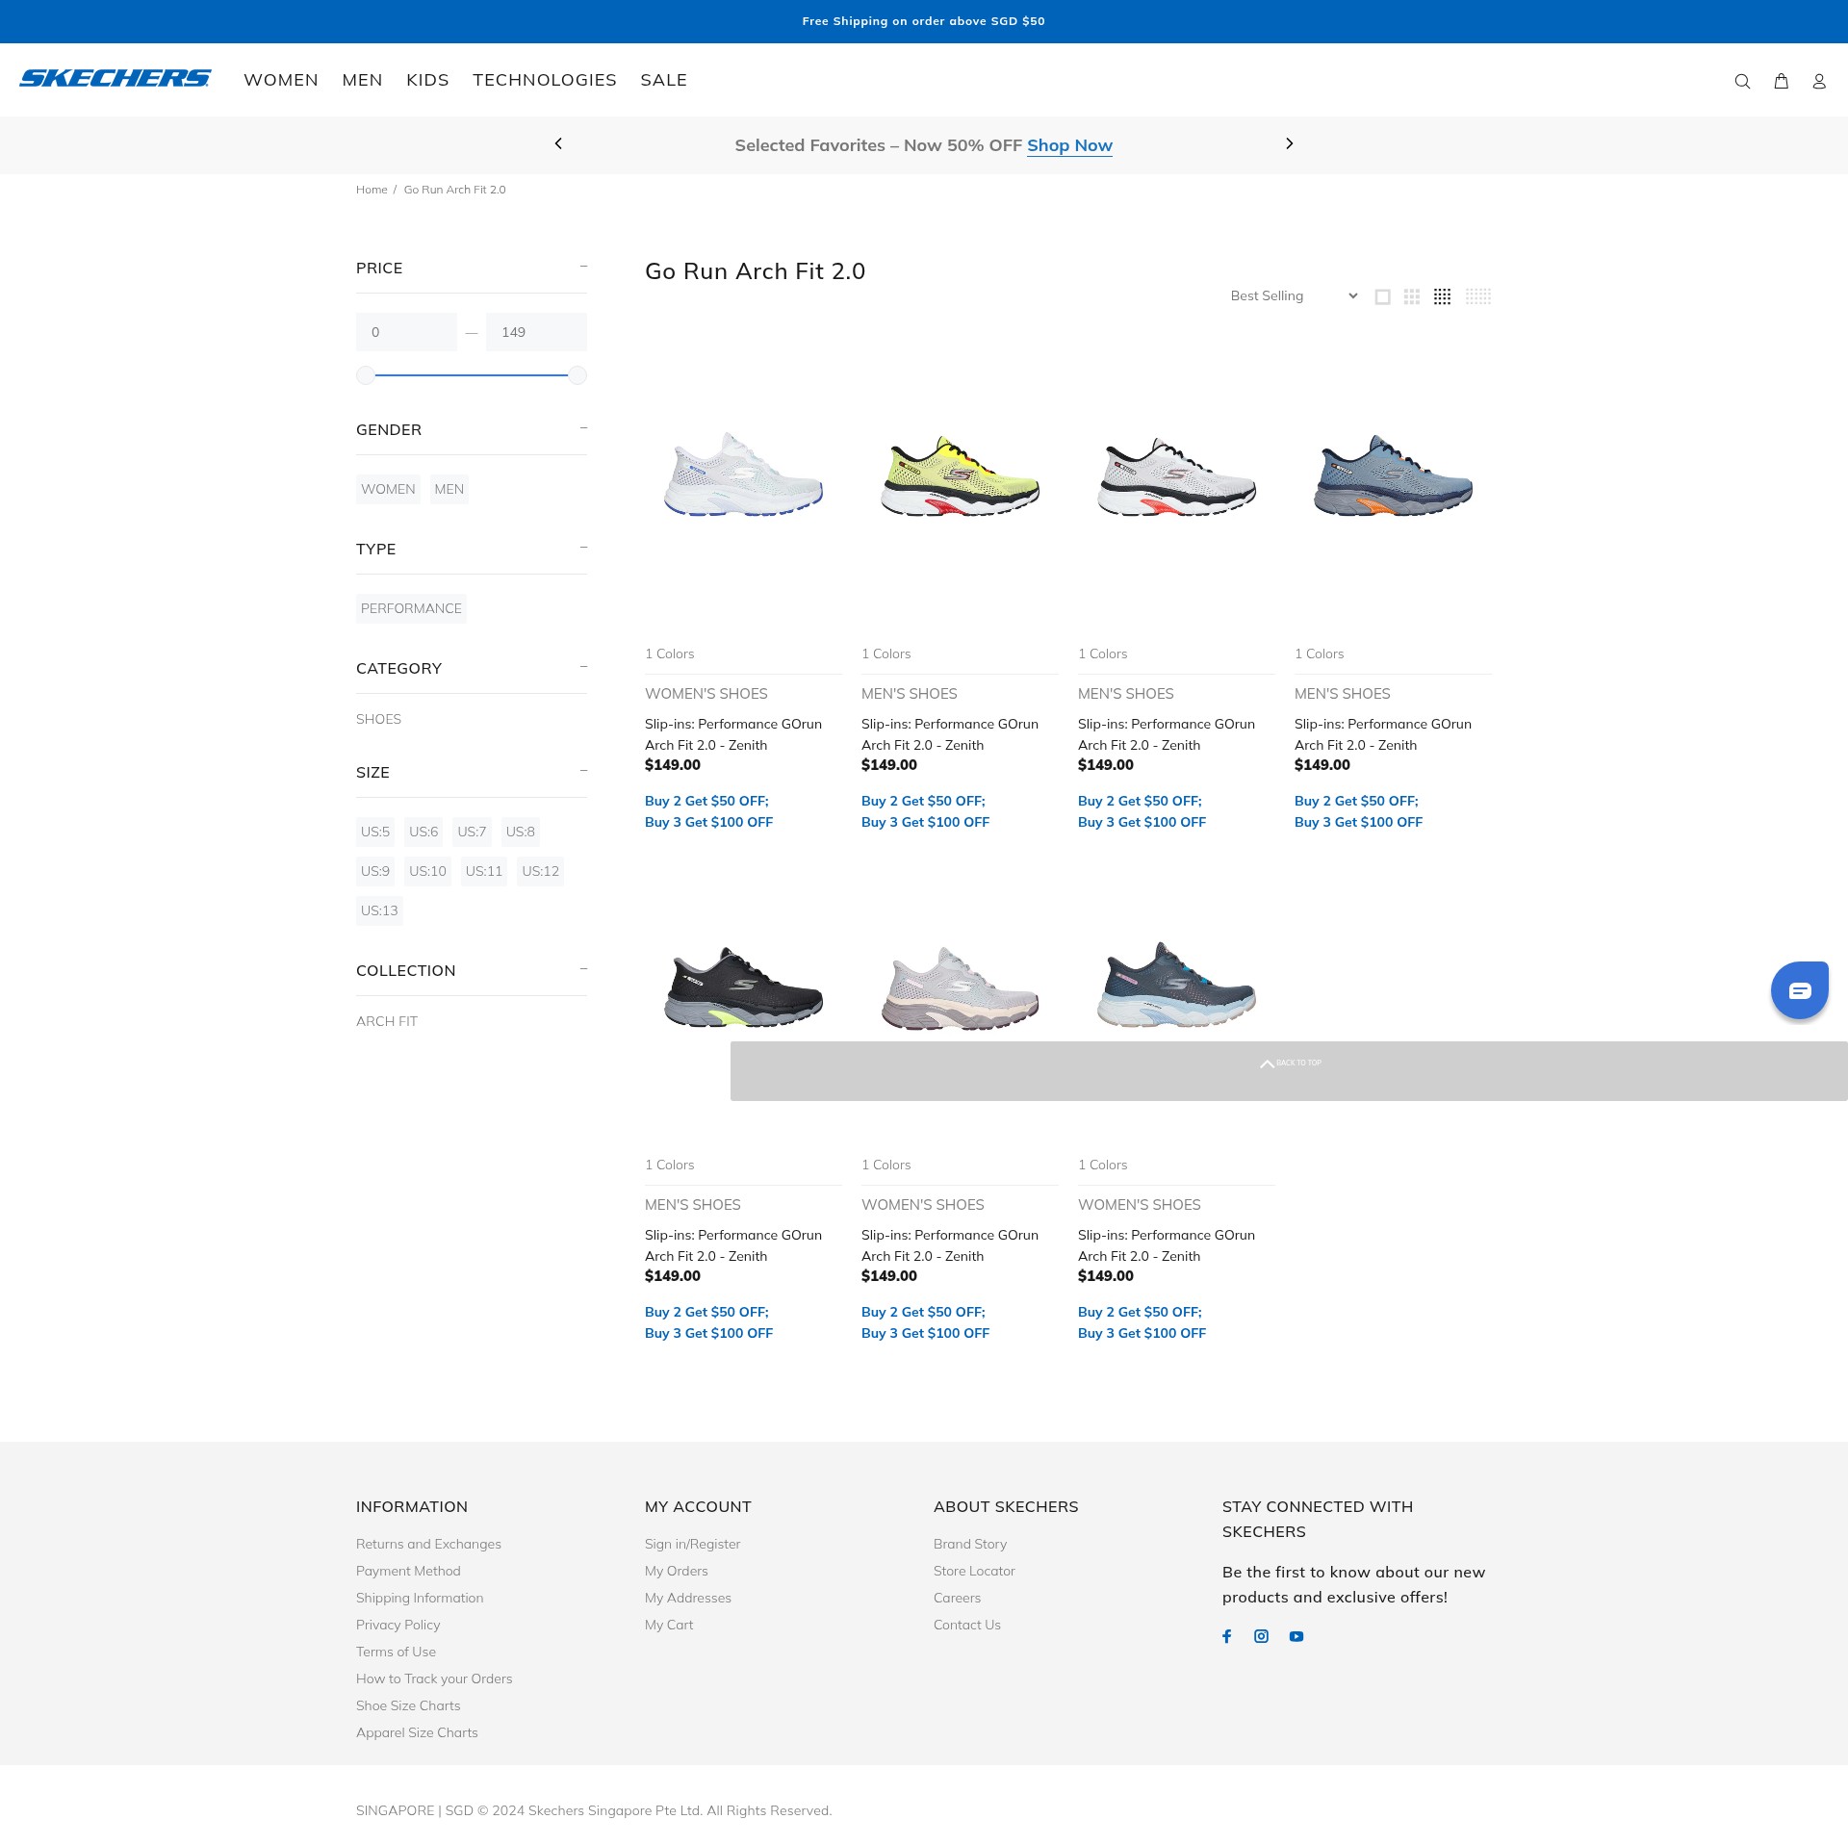Image resolution: width=1848 pixels, height=1845 pixels.
Task: Filter by MEN gender
Action: tap(449, 489)
